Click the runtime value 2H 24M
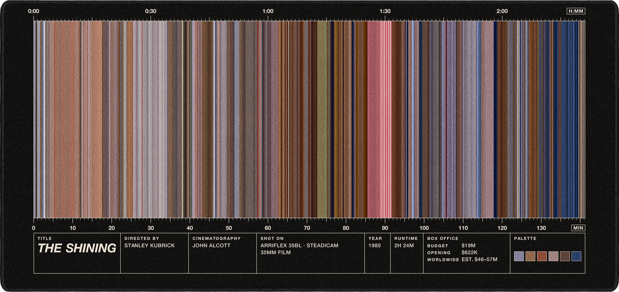This screenshot has width=619, height=292. [404, 246]
